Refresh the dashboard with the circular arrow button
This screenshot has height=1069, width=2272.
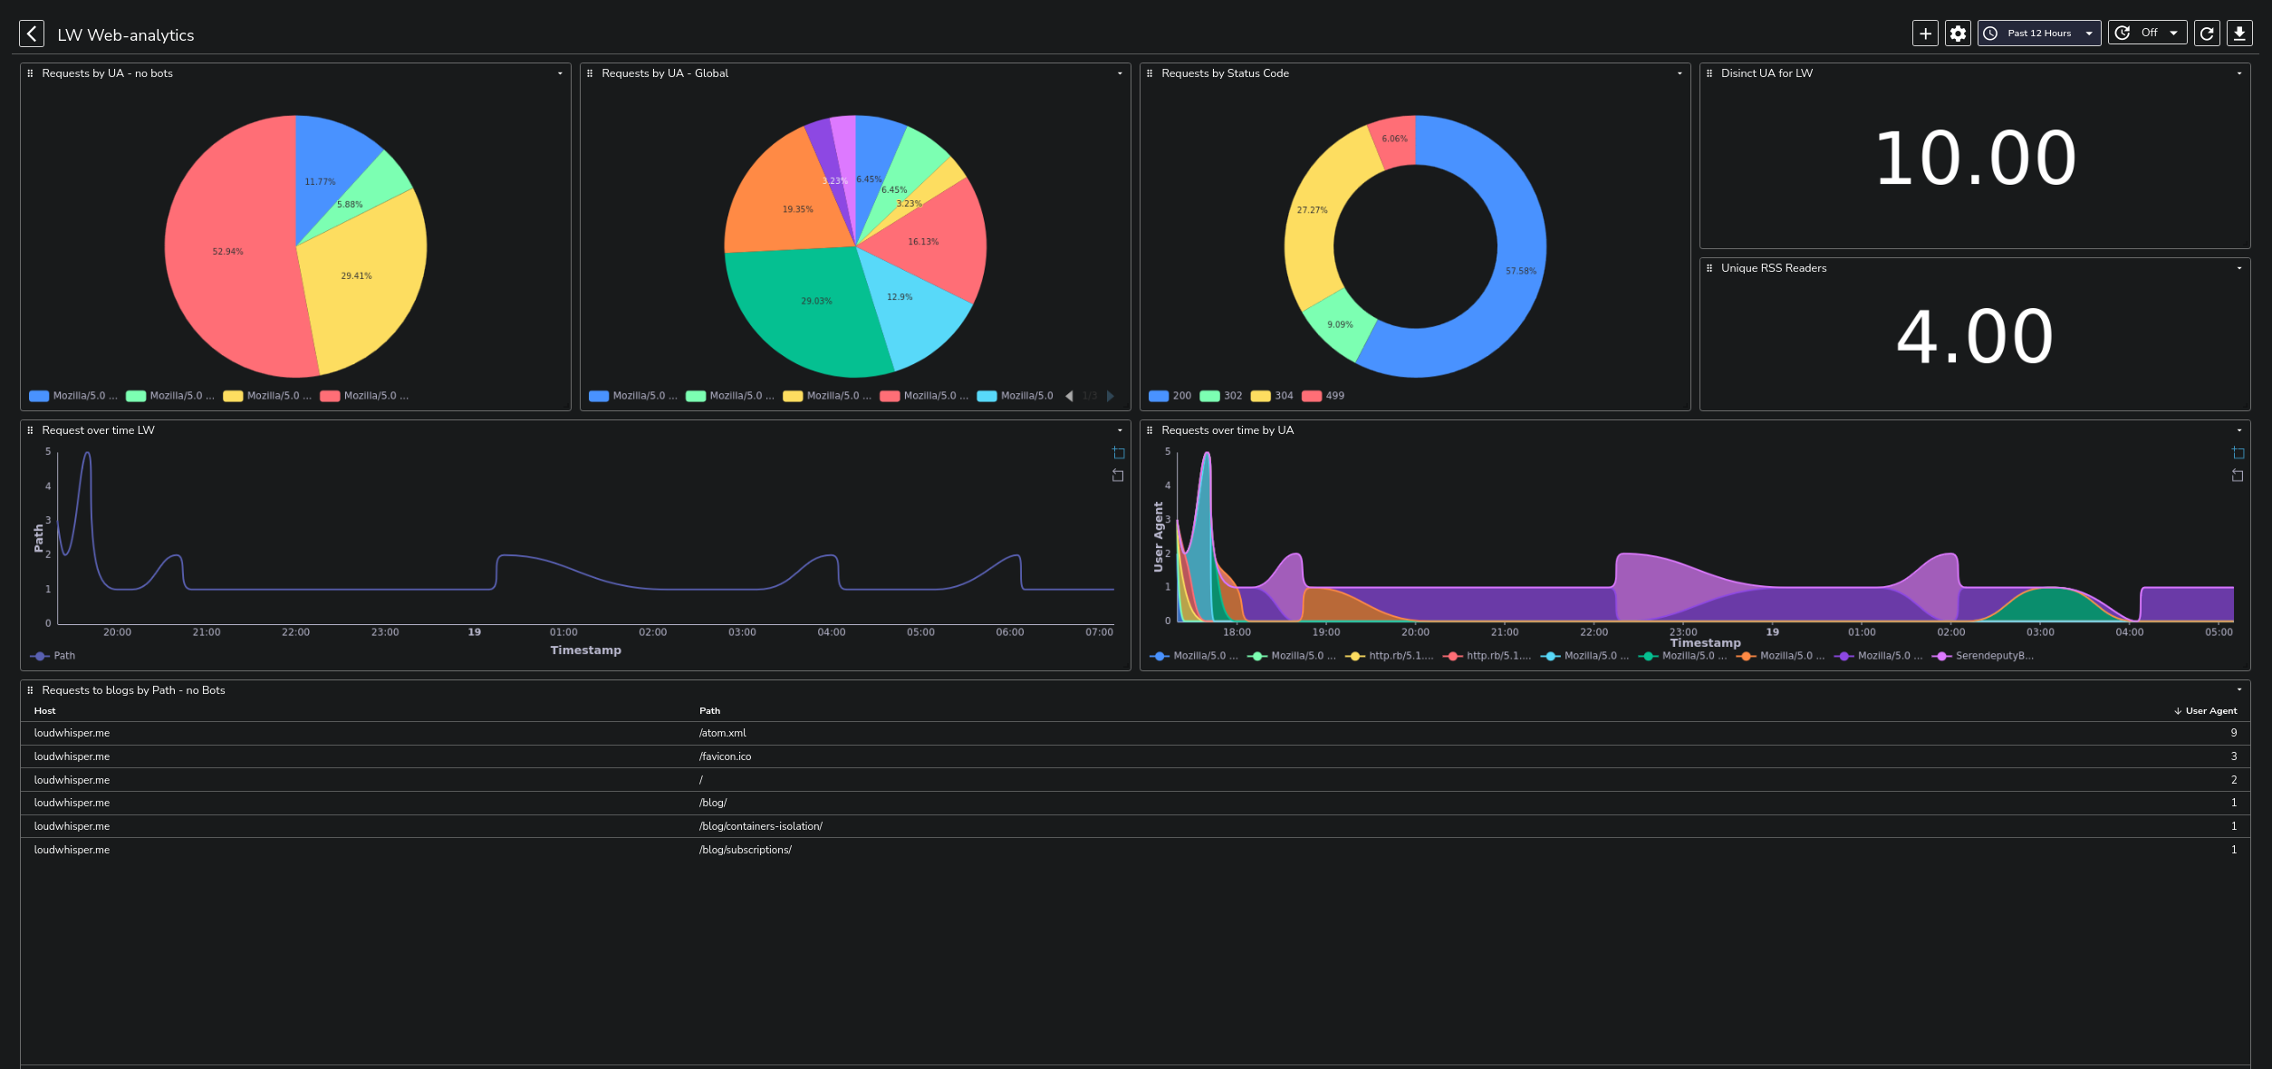pos(2207,34)
